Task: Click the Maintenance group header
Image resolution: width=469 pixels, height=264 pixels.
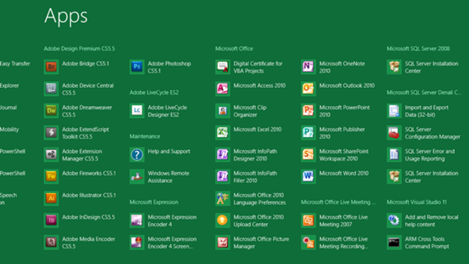Action: (145, 136)
